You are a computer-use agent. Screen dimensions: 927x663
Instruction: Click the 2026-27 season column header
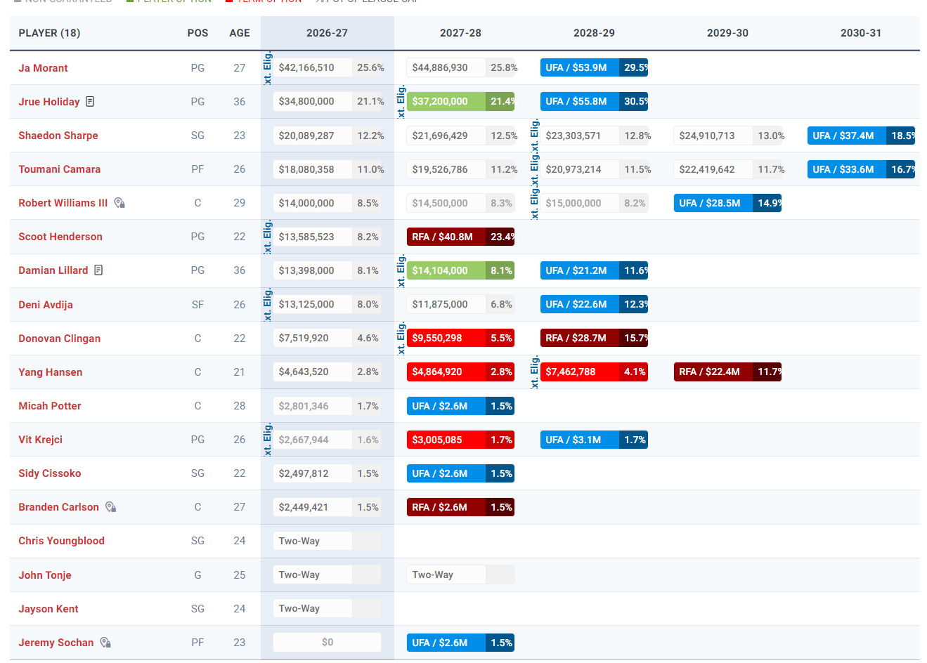click(x=327, y=33)
